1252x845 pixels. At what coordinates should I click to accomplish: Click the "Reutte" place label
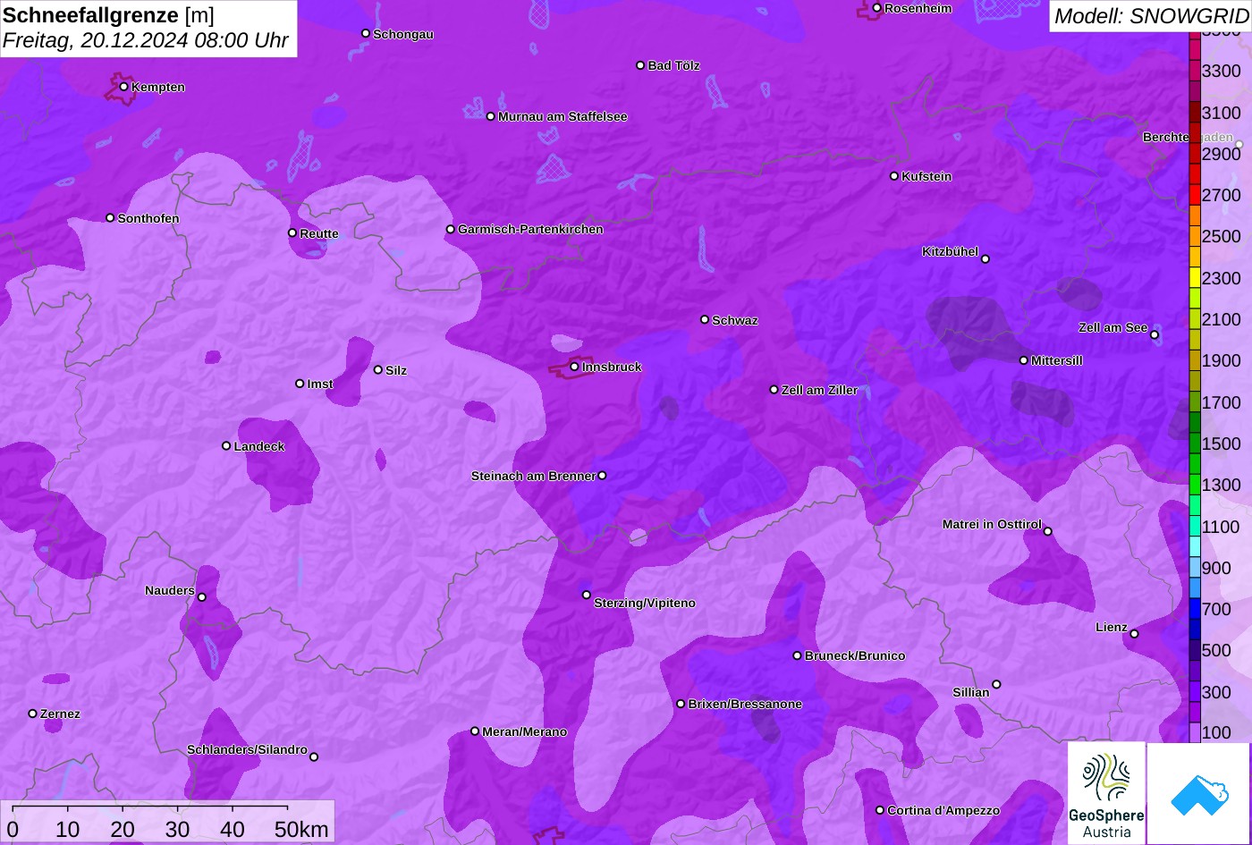point(319,234)
